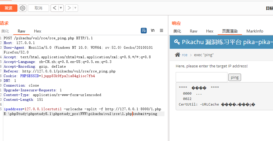Click the 响应 panel title
This screenshot has width=273, height=141.
[x=176, y=23]
